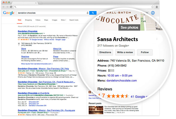Switch to the Maps tab
Image resolution: width=176 pixels, height=119 pixels.
point(46,20)
